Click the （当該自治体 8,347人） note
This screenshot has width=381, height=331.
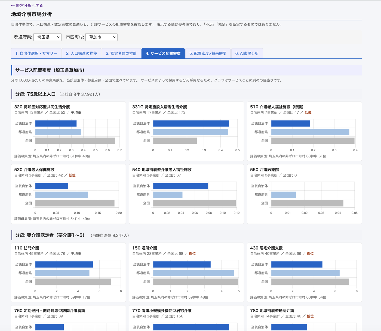point(110,235)
